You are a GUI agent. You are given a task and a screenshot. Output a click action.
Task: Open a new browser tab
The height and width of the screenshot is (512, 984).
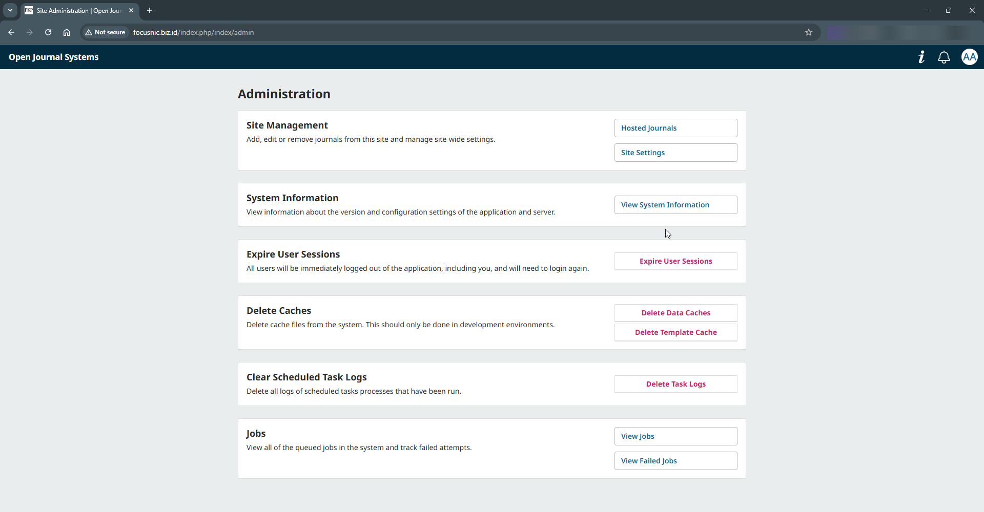(x=150, y=10)
